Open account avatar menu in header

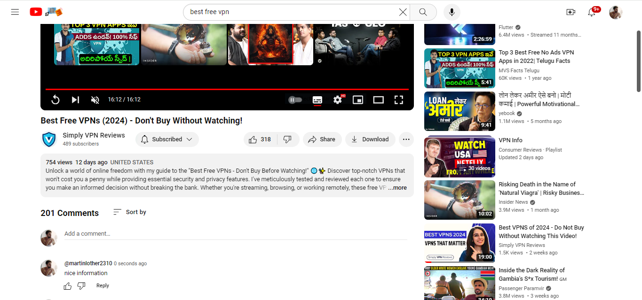[616, 12]
